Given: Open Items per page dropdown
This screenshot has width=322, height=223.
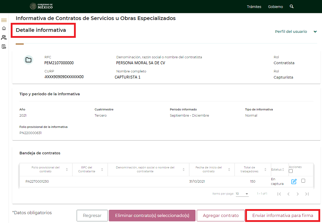Looking at the screenshot, I should (242, 194).
